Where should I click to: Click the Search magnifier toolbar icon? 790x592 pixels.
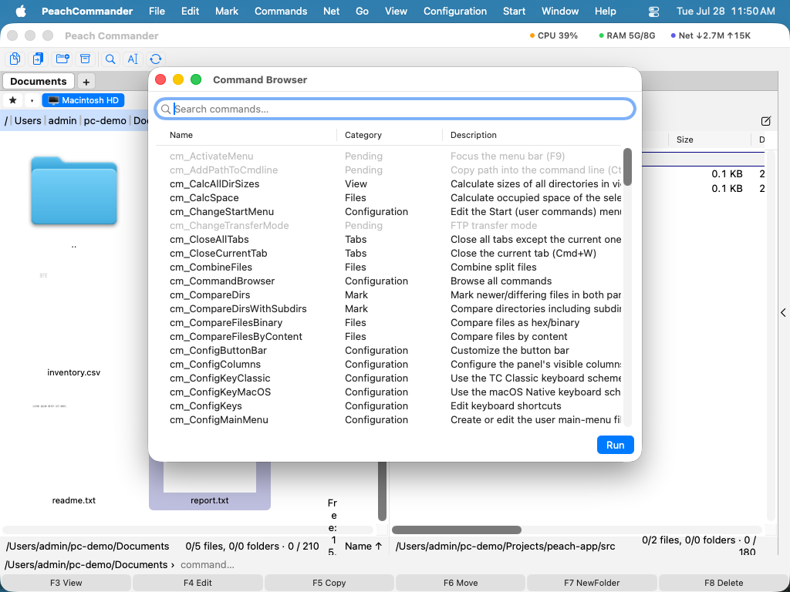pyautogui.click(x=110, y=59)
